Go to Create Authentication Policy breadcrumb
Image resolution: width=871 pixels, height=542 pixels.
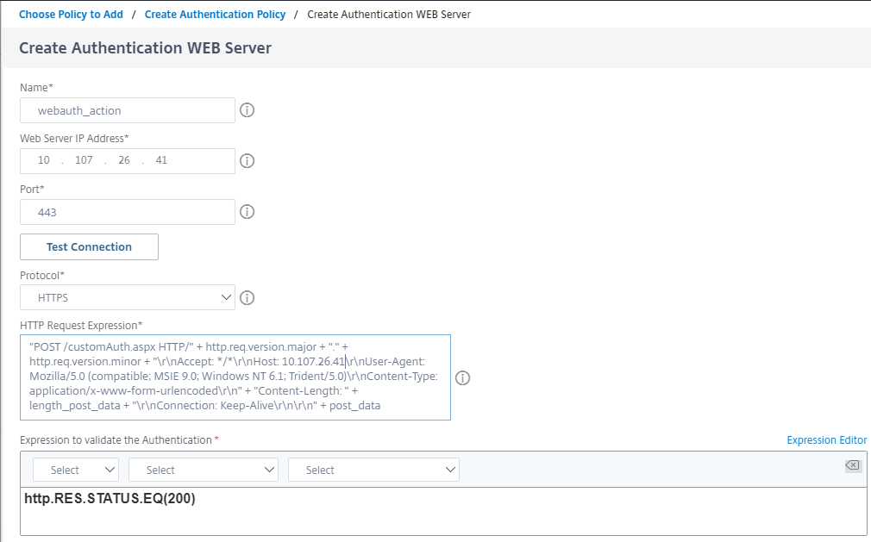[x=215, y=15]
